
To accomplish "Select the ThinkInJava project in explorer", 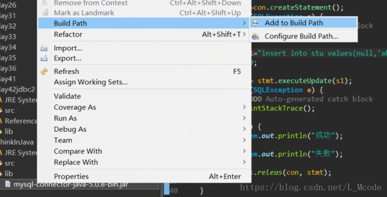I will coord(17,142).
